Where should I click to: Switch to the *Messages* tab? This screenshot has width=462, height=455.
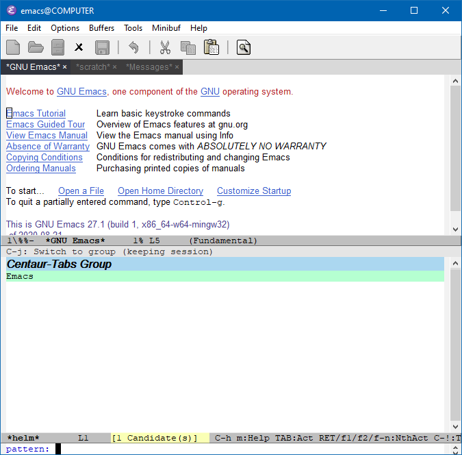149,67
